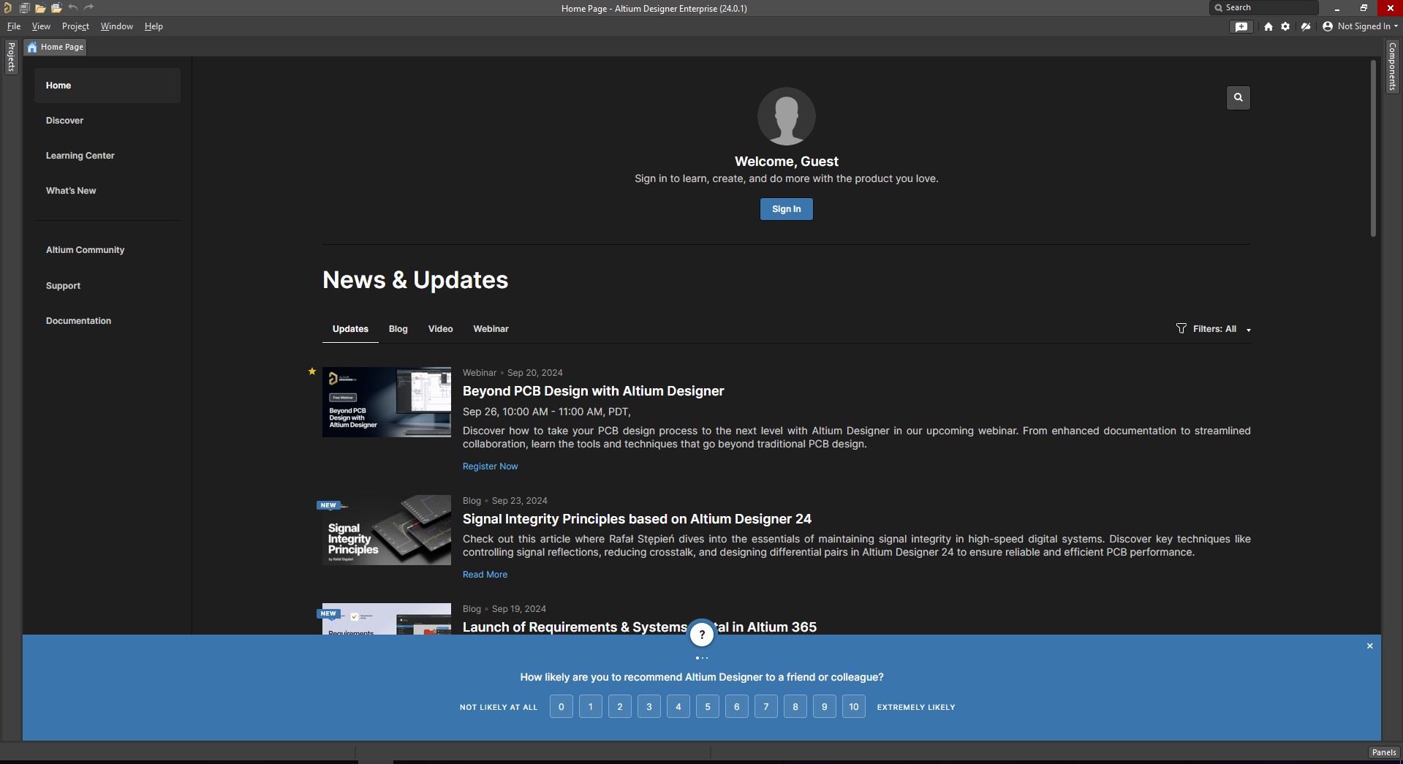Rate 8 in the recommendation survey
The height and width of the screenshot is (764, 1403).
point(795,707)
